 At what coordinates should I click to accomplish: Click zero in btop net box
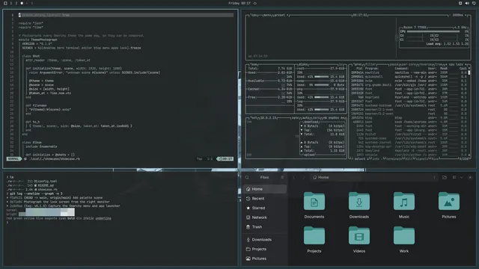(316, 118)
